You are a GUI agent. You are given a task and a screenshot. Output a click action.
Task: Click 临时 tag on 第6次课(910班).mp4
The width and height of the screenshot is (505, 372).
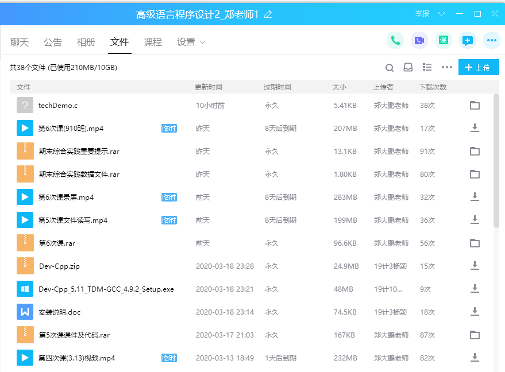click(x=169, y=129)
